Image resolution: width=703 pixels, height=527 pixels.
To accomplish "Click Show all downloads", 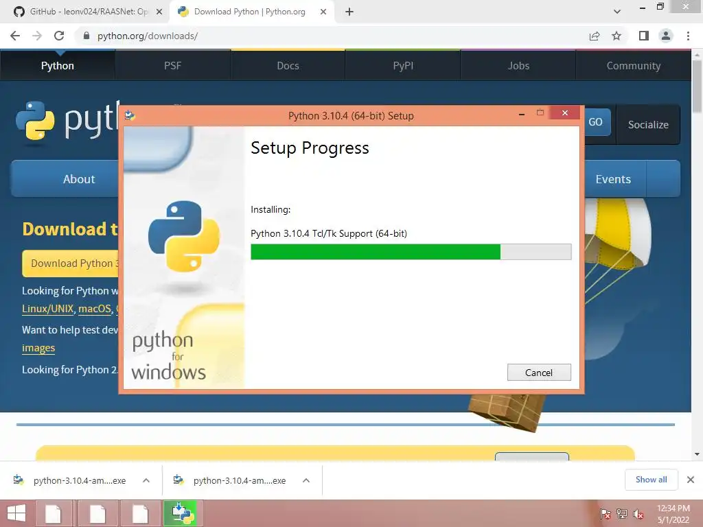I will pos(652,480).
